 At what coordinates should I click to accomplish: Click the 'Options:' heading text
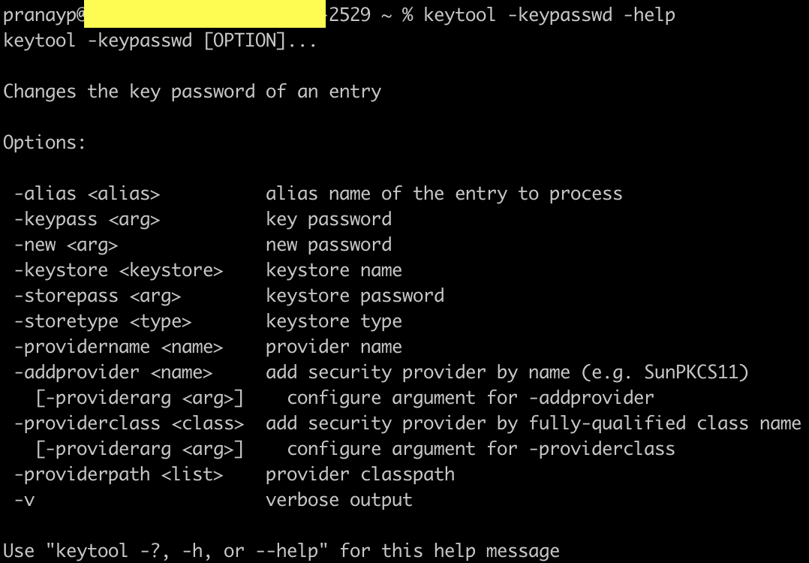[x=45, y=143]
